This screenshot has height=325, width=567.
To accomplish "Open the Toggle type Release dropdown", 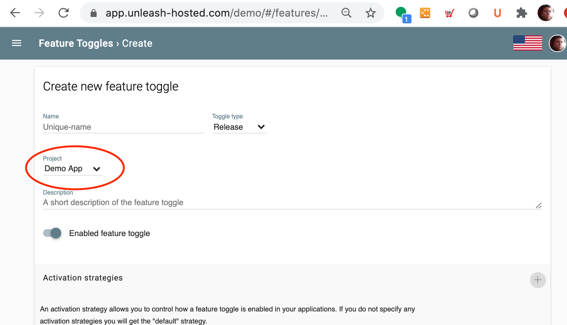I will point(239,127).
